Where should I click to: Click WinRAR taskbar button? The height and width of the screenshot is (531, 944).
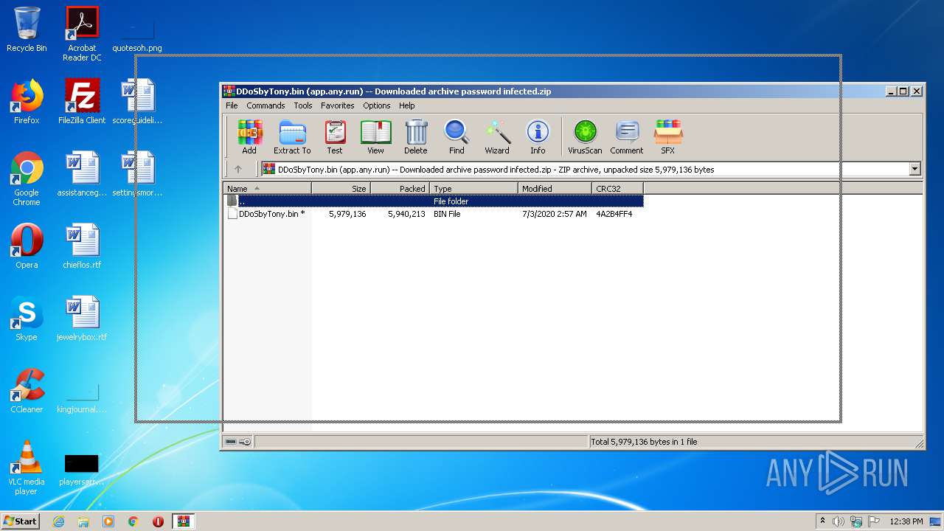tap(183, 521)
